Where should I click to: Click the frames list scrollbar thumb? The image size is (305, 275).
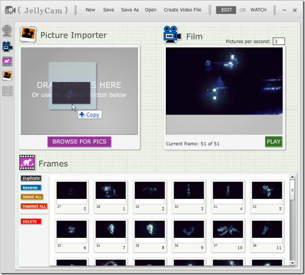click(x=292, y=190)
